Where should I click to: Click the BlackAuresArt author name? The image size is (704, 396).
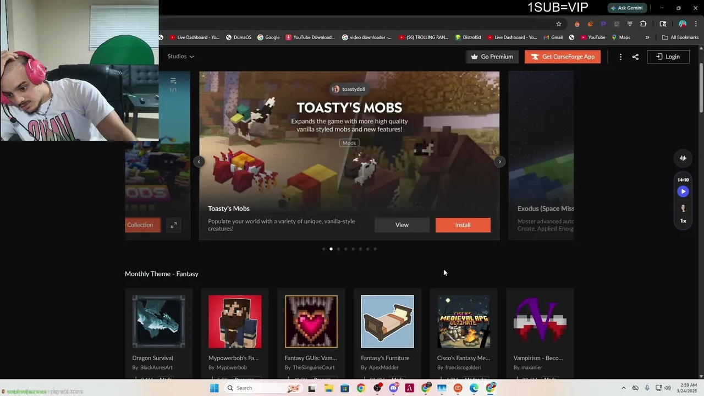[x=156, y=367]
